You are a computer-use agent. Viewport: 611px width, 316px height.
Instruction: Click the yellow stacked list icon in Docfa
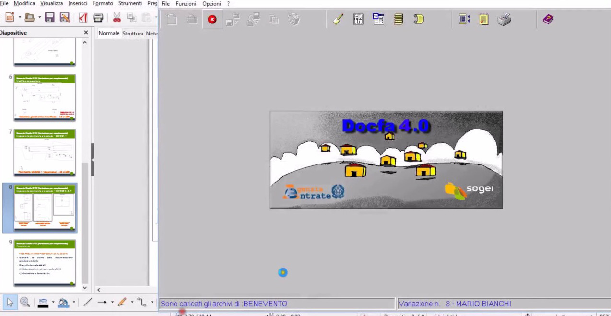[x=398, y=20]
